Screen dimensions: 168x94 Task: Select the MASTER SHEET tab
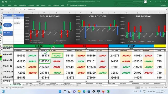[15, 85]
